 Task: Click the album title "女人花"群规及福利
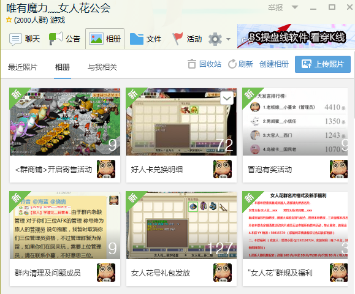(280, 273)
